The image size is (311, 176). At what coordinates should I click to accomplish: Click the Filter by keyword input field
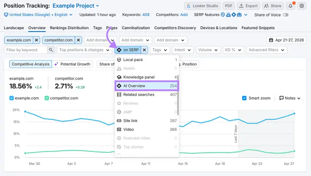[26, 50]
